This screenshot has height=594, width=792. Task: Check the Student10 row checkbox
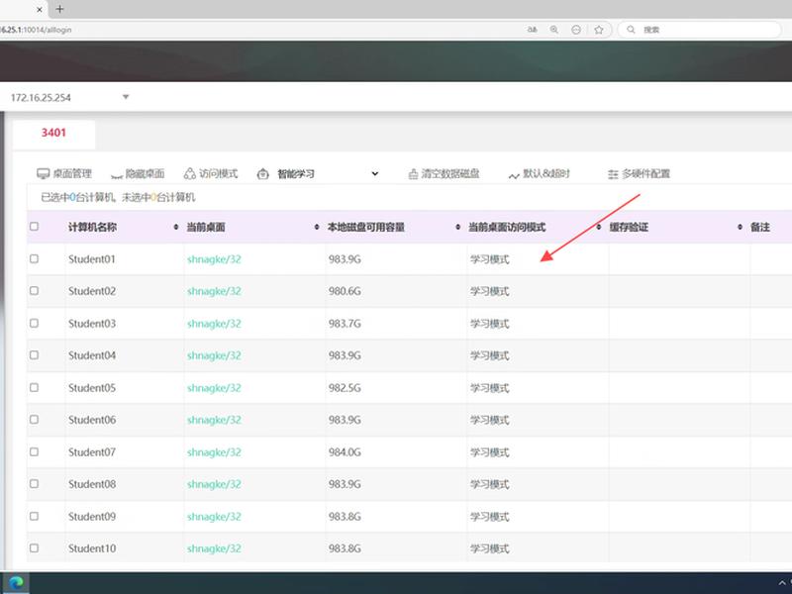pyautogui.click(x=34, y=548)
